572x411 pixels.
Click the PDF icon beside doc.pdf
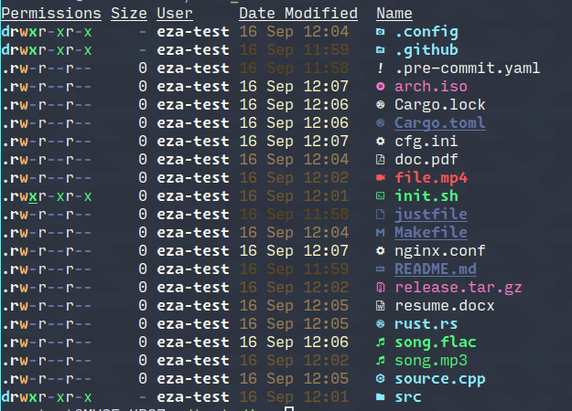click(x=381, y=160)
